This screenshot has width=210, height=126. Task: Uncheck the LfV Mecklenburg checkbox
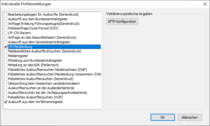tap(6, 47)
